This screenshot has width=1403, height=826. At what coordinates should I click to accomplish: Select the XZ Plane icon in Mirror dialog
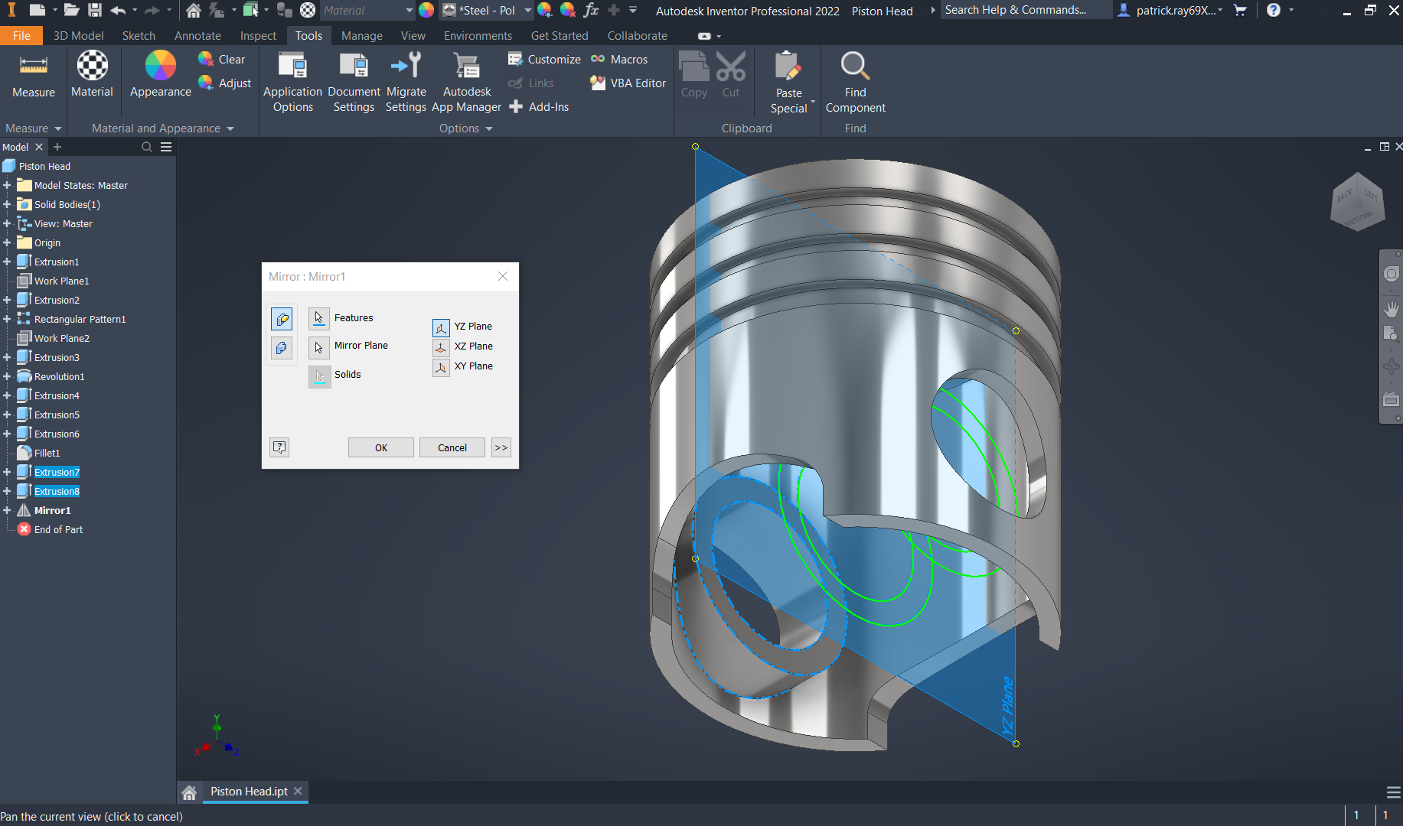[x=441, y=347]
